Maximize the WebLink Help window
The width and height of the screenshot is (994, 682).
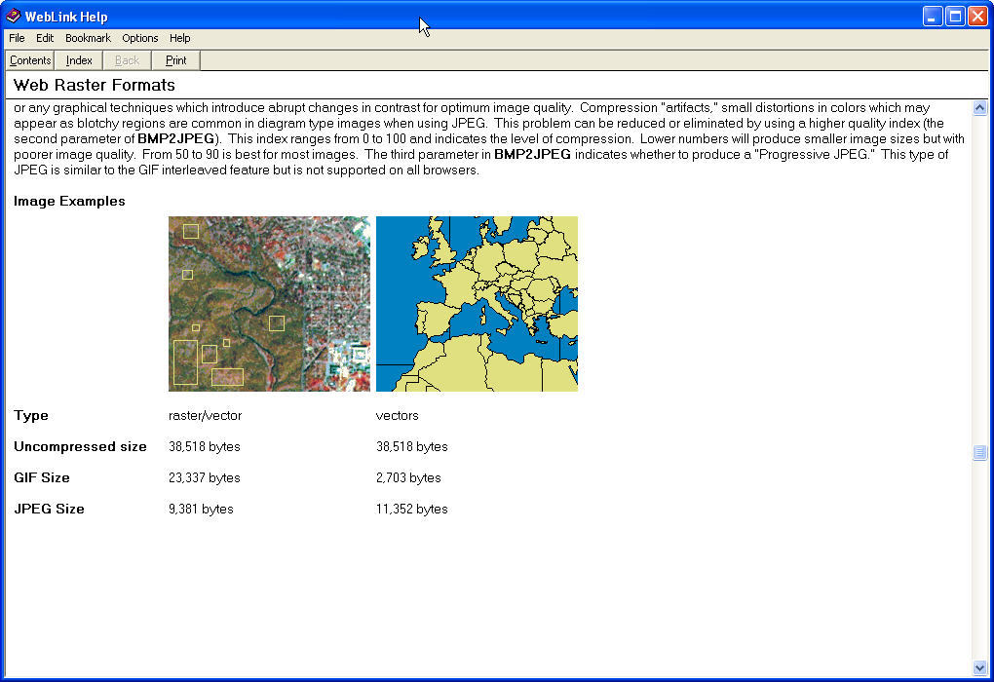coord(955,16)
